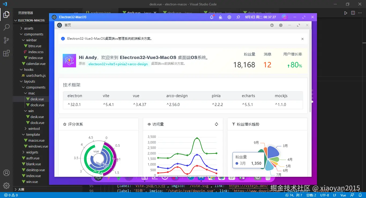Image resolution: width=366 pixels, height=198 pixels.
Task: Open btns.vue in the file tree
Action: point(35,46)
